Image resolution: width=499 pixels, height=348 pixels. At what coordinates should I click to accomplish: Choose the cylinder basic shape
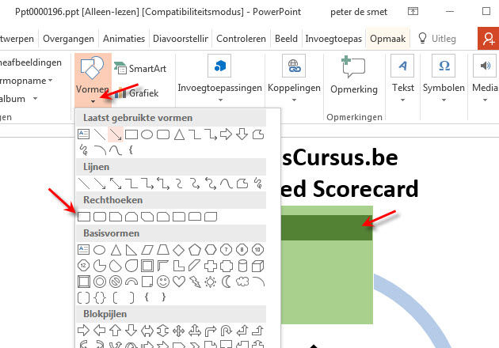[242, 266]
